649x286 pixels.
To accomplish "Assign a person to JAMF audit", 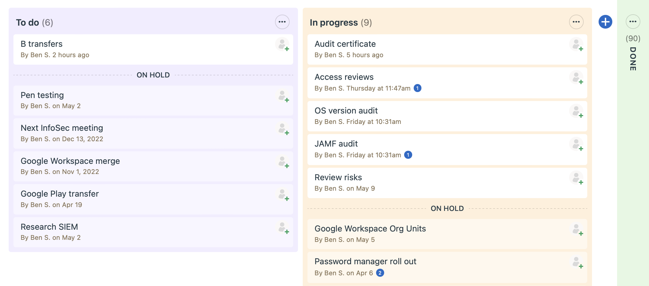I will [x=577, y=144].
